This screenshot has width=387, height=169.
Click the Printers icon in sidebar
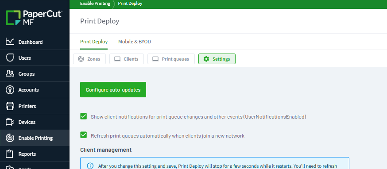point(10,106)
